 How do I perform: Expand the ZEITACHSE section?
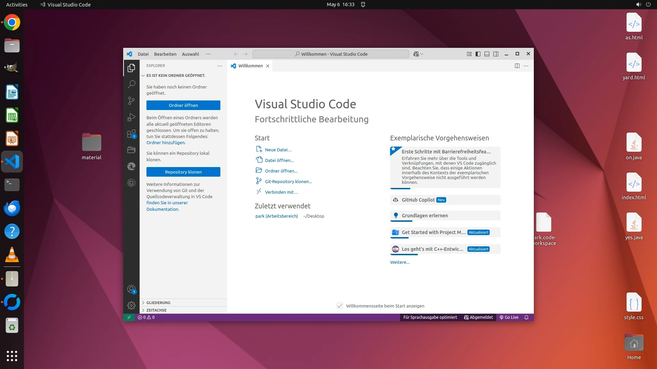pyautogui.click(x=156, y=310)
